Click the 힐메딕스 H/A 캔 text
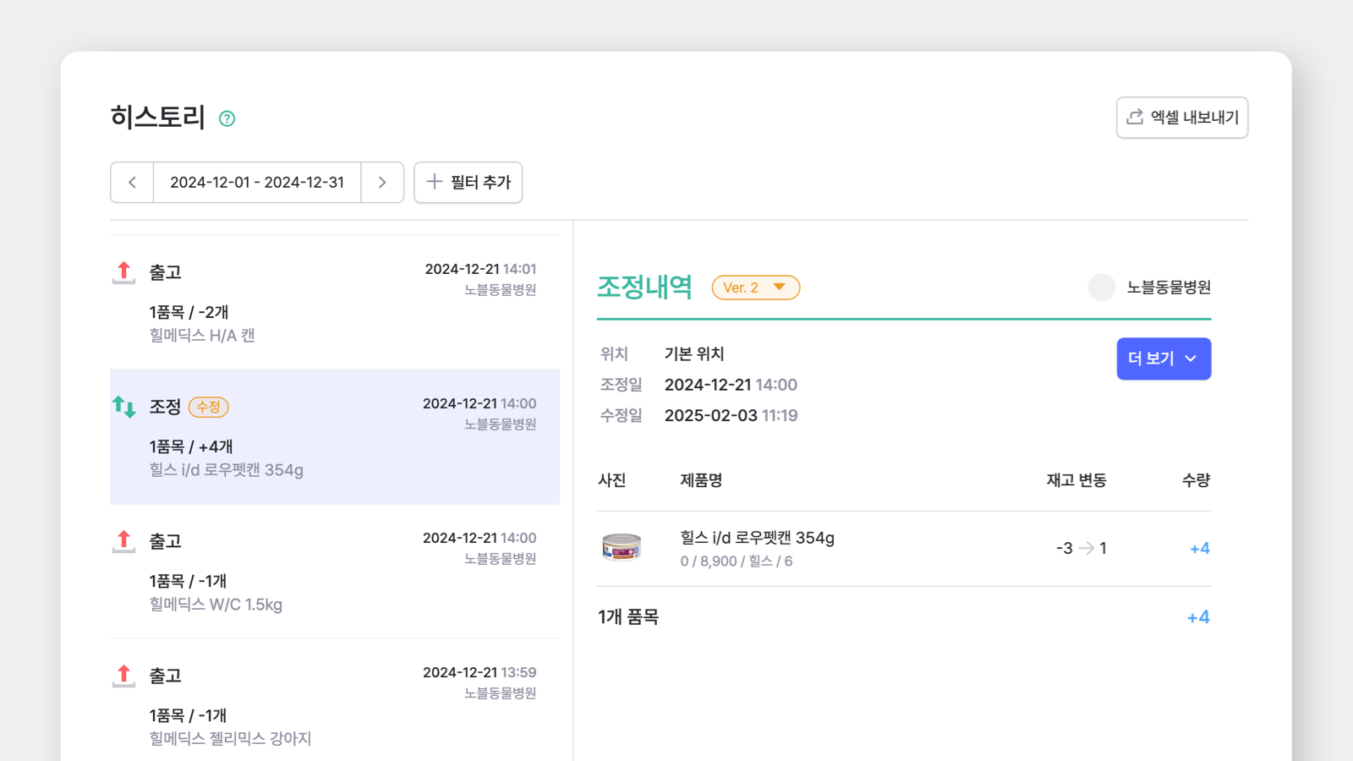1353x761 pixels. point(202,336)
